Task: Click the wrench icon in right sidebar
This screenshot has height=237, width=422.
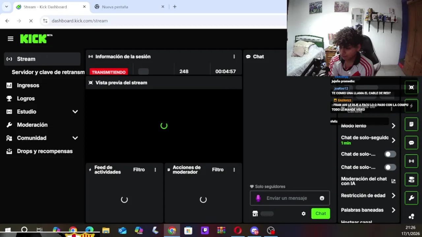Action: pos(411,198)
